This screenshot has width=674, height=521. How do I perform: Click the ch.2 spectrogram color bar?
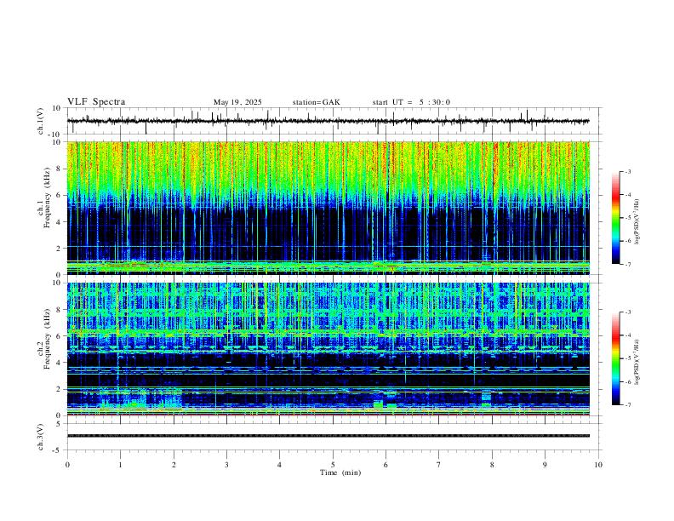[x=615, y=358]
